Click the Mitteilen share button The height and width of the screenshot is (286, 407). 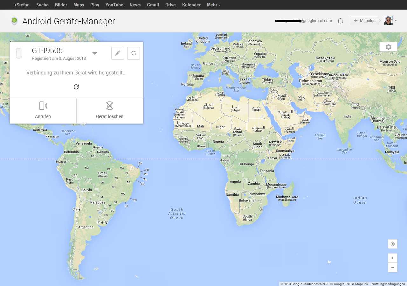[x=365, y=21]
